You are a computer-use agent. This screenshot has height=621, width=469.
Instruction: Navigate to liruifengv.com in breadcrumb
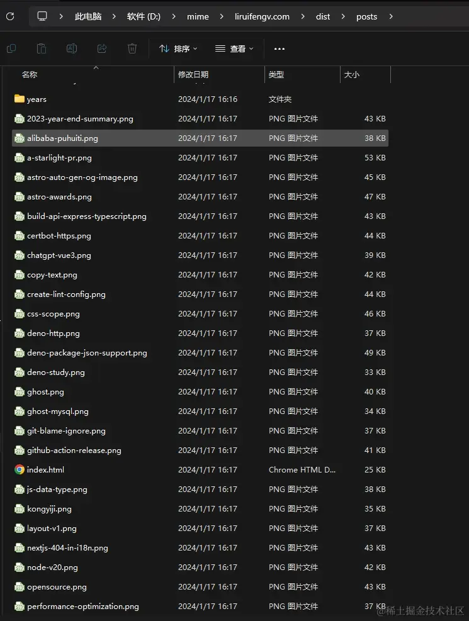[262, 16]
